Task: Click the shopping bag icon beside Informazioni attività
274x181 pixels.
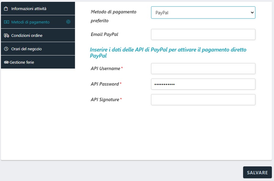Action: click(6, 9)
